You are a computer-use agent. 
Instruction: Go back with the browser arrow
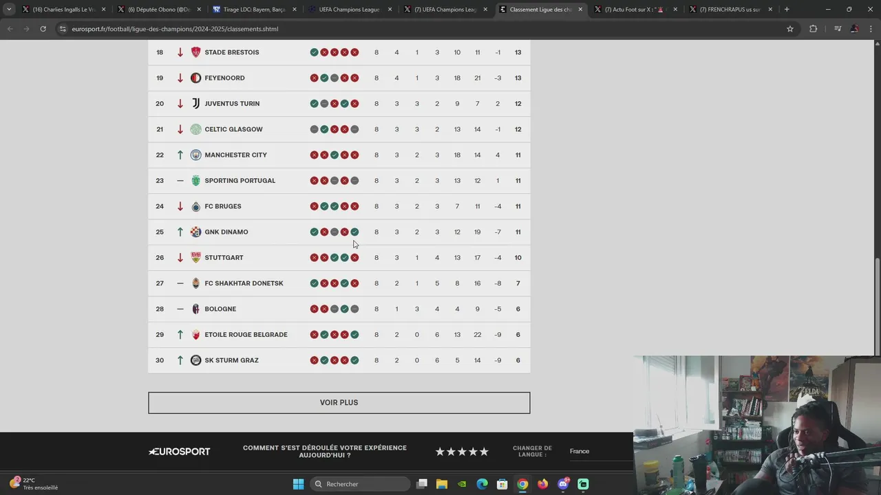[10, 29]
